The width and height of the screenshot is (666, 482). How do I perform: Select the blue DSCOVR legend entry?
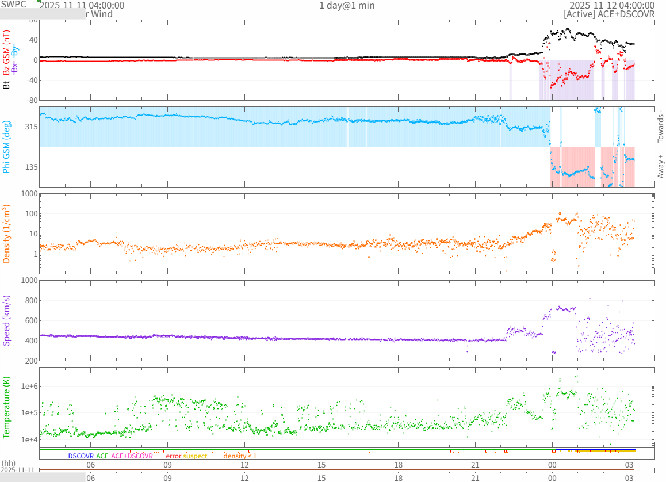tap(81, 456)
